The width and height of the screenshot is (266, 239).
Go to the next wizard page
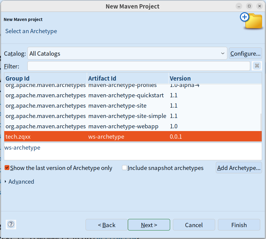pos(149,225)
